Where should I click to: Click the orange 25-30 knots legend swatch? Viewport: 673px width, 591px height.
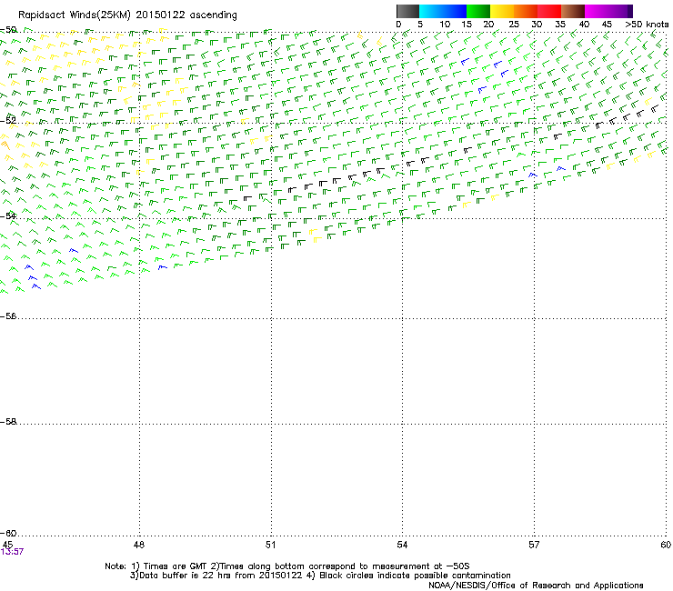[526, 11]
